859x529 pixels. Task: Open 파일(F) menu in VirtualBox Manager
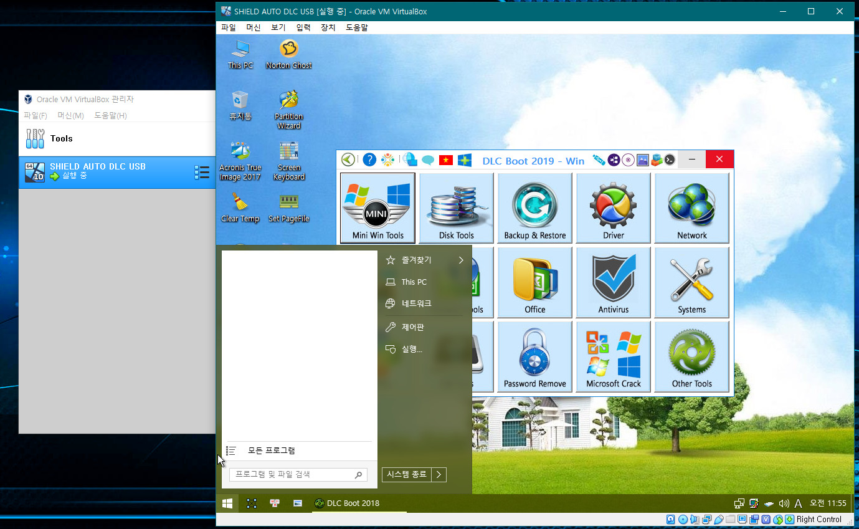coord(36,115)
